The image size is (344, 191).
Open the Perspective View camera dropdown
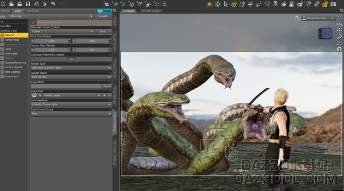318,18
